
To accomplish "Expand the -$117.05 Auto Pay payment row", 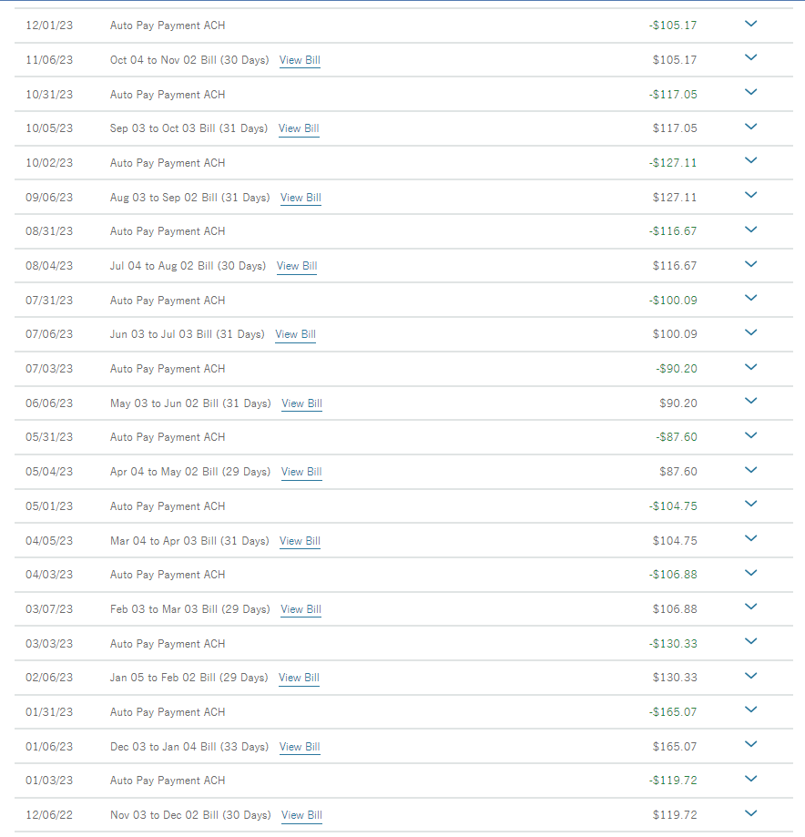I will click(750, 93).
